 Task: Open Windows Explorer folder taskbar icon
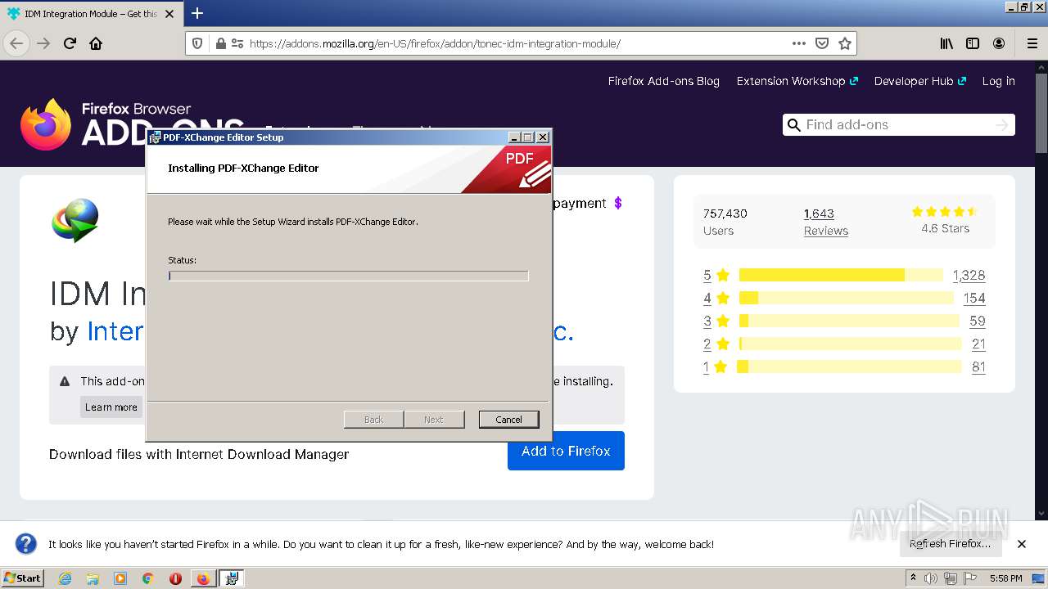(93, 578)
